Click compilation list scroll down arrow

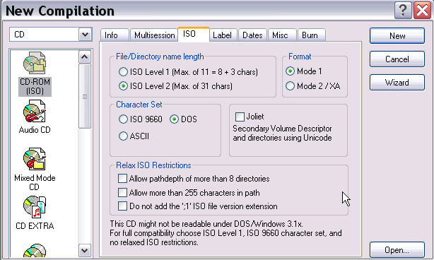pos(84,251)
